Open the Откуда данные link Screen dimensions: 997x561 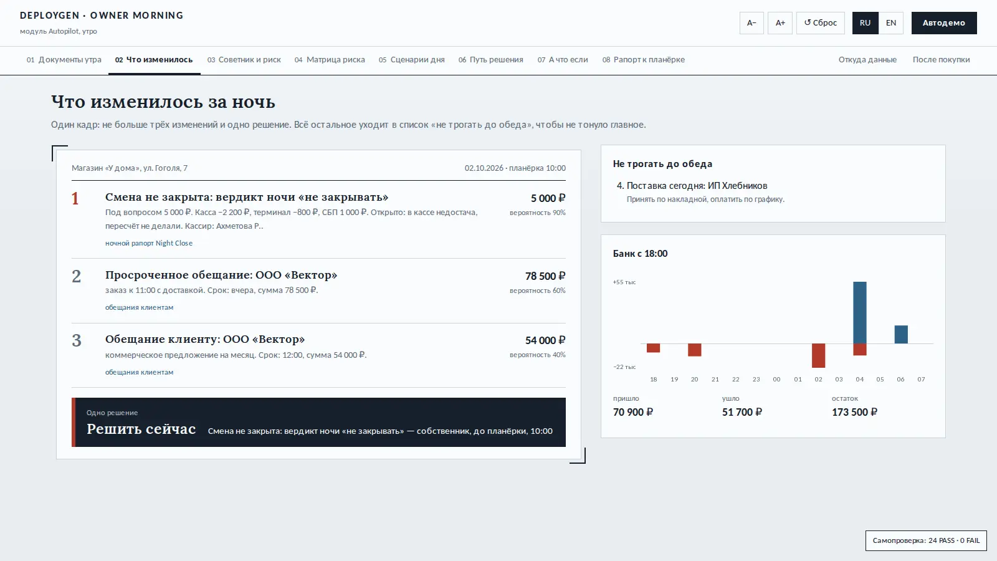coord(867,60)
